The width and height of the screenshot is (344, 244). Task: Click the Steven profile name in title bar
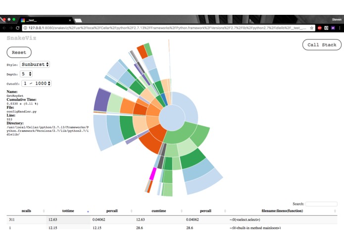(337, 19)
